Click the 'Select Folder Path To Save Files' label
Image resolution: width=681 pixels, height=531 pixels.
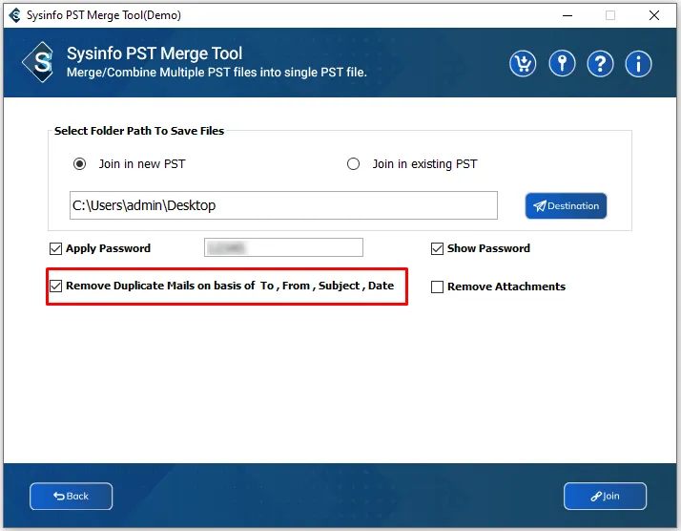point(139,131)
